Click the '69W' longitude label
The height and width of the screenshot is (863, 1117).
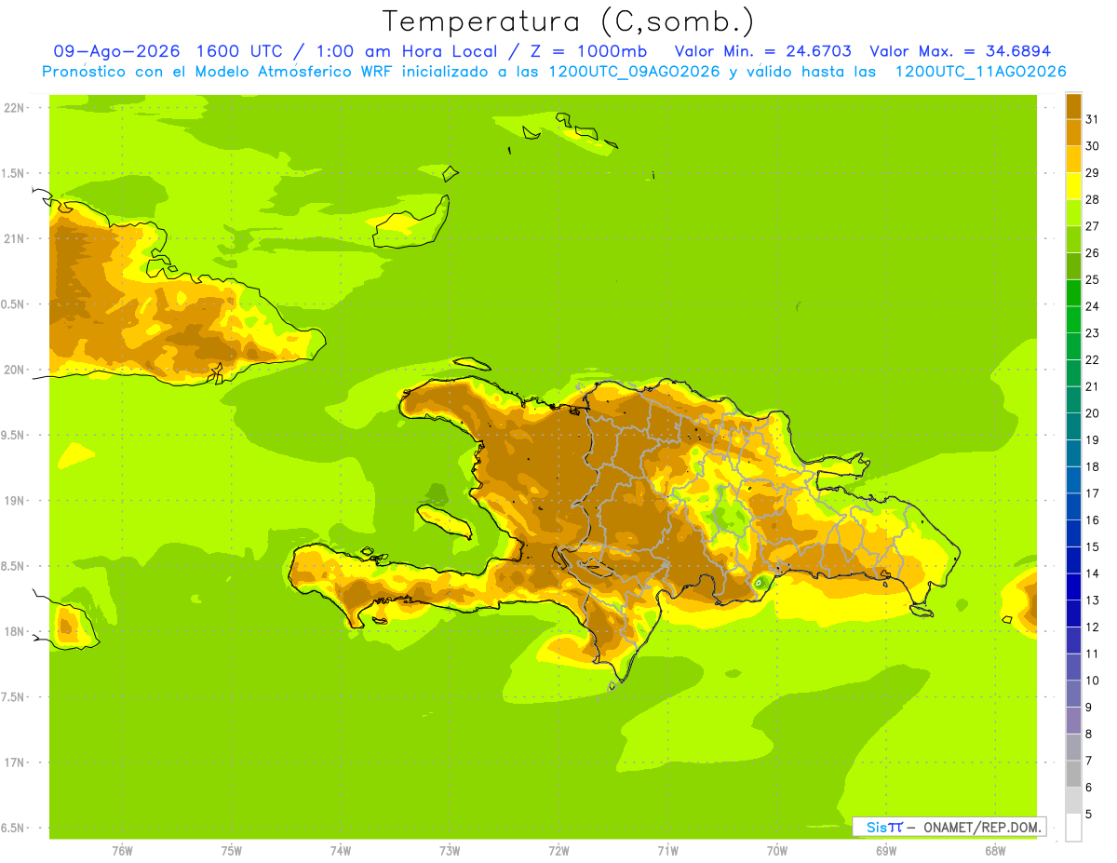(x=886, y=851)
